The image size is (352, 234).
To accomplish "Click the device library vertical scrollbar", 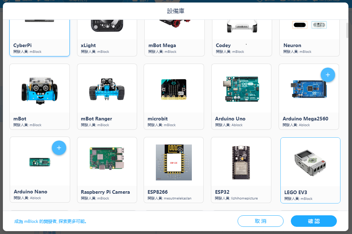I will click(347, 30).
